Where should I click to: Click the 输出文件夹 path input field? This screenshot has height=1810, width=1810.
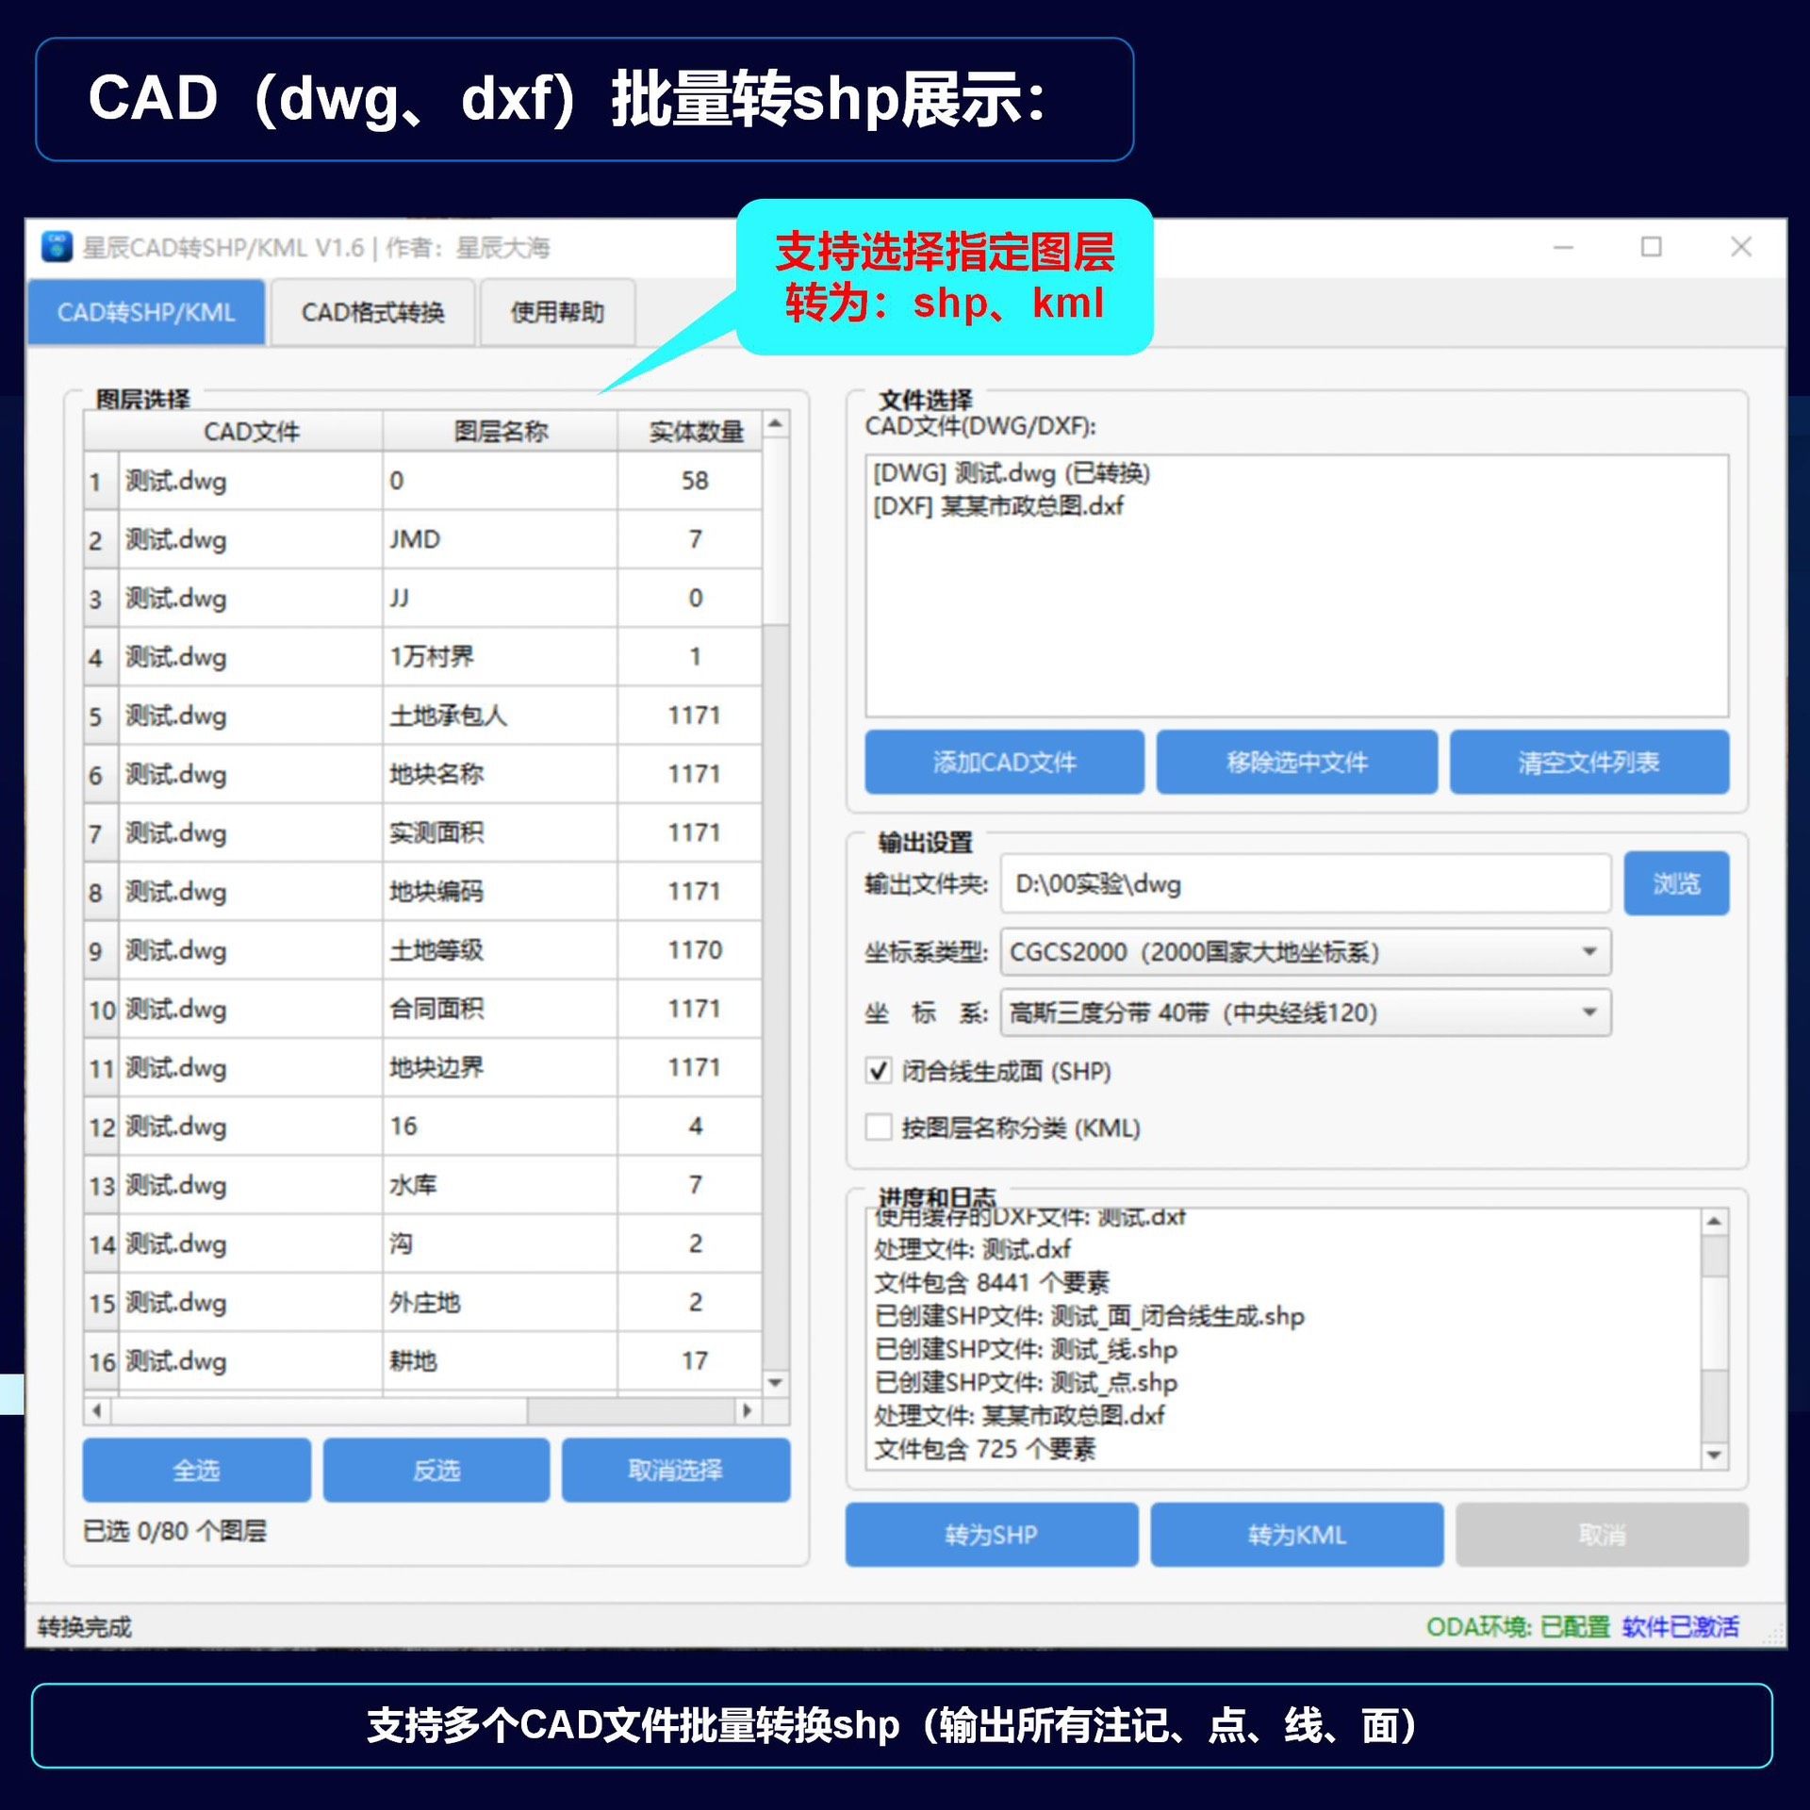(1305, 884)
